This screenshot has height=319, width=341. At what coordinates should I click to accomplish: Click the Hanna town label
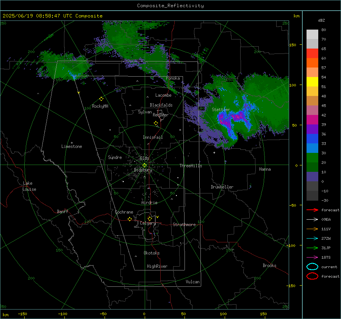tap(265, 169)
